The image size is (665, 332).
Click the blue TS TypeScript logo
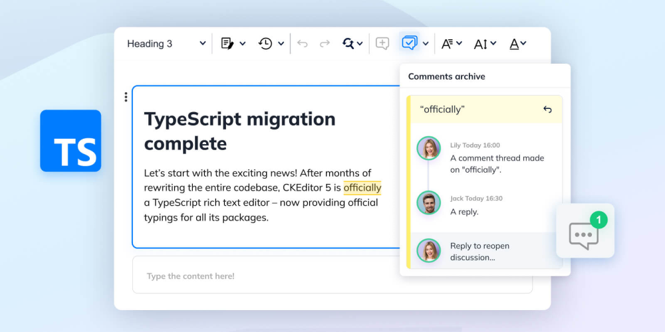coord(71,141)
